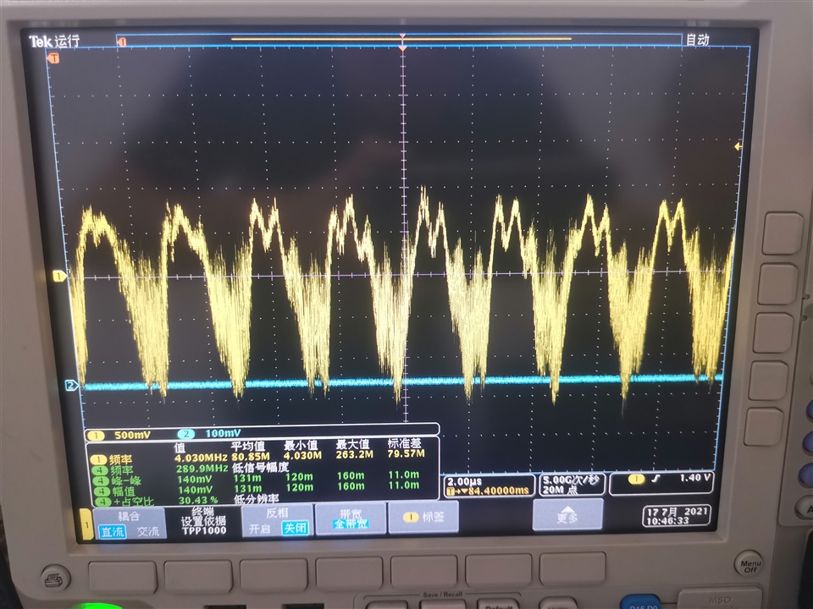Click the 自动 auto trigger status
The height and width of the screenshot is (609, 813).
click(698, 40)
